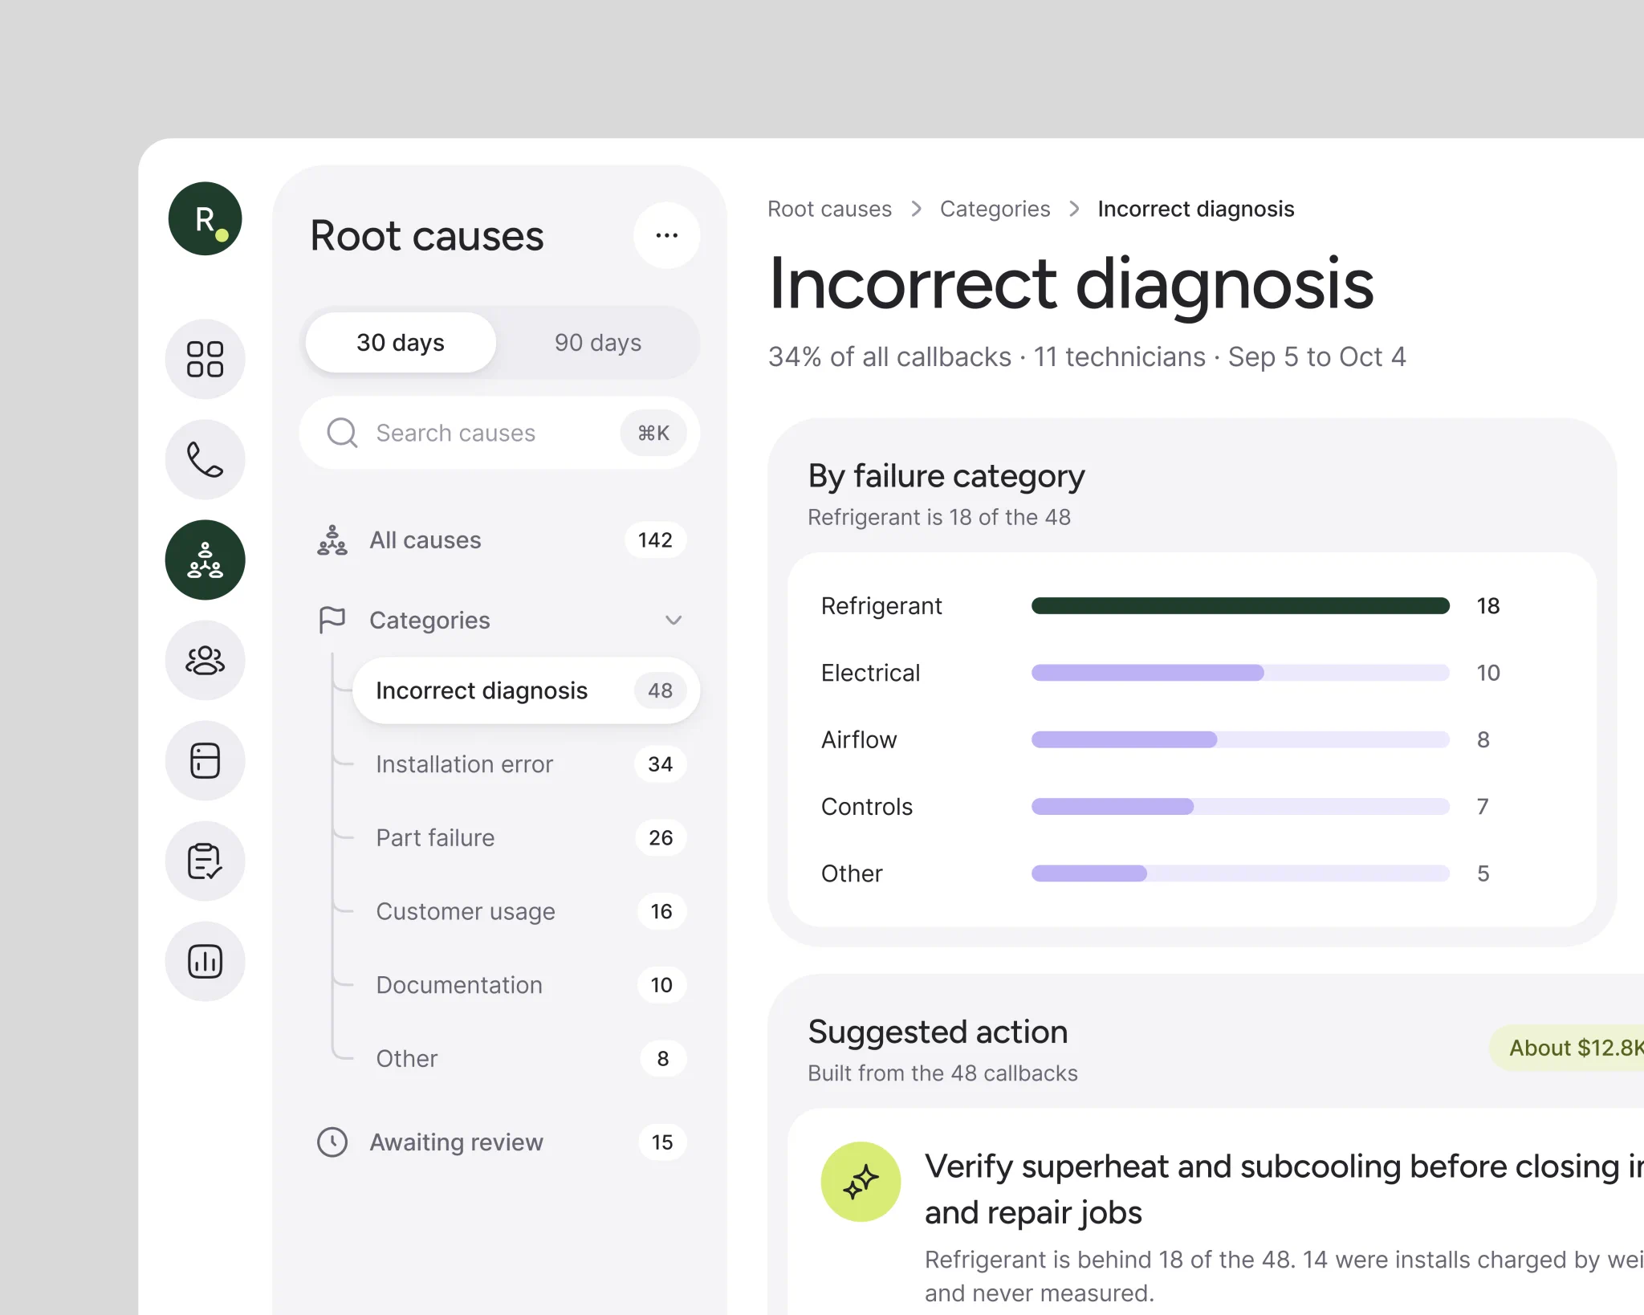Click the sparkle suggested action icon
The image size is (1644, 1315).
(x=861, y=1182)
